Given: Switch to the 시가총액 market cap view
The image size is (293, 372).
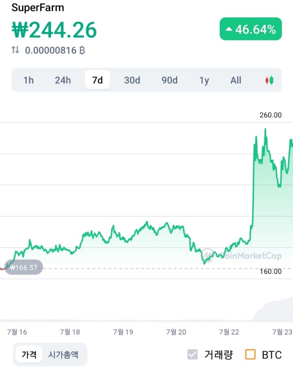Looking at the screenshot, I should pyautogui.click(x=63, y=355).
